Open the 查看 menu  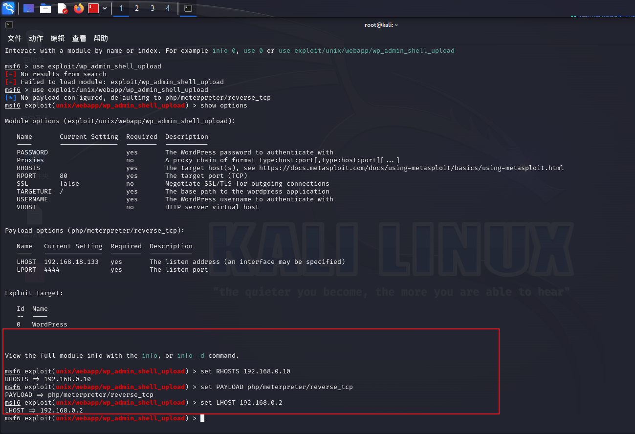tap(79, 39)
